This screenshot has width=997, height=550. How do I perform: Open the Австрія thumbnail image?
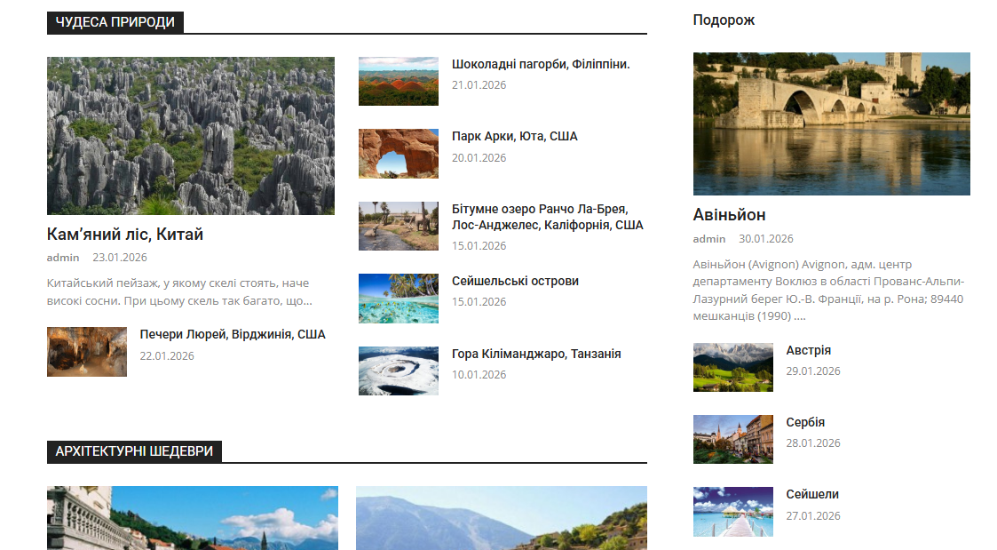(x=733, y=367)
